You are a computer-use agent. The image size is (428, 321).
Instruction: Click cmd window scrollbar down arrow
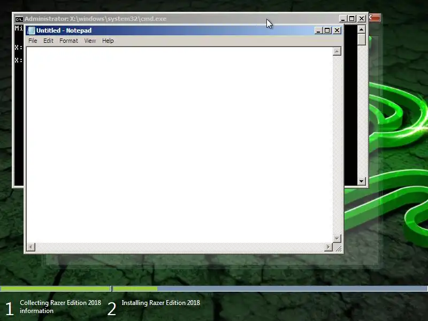point(362,181)
